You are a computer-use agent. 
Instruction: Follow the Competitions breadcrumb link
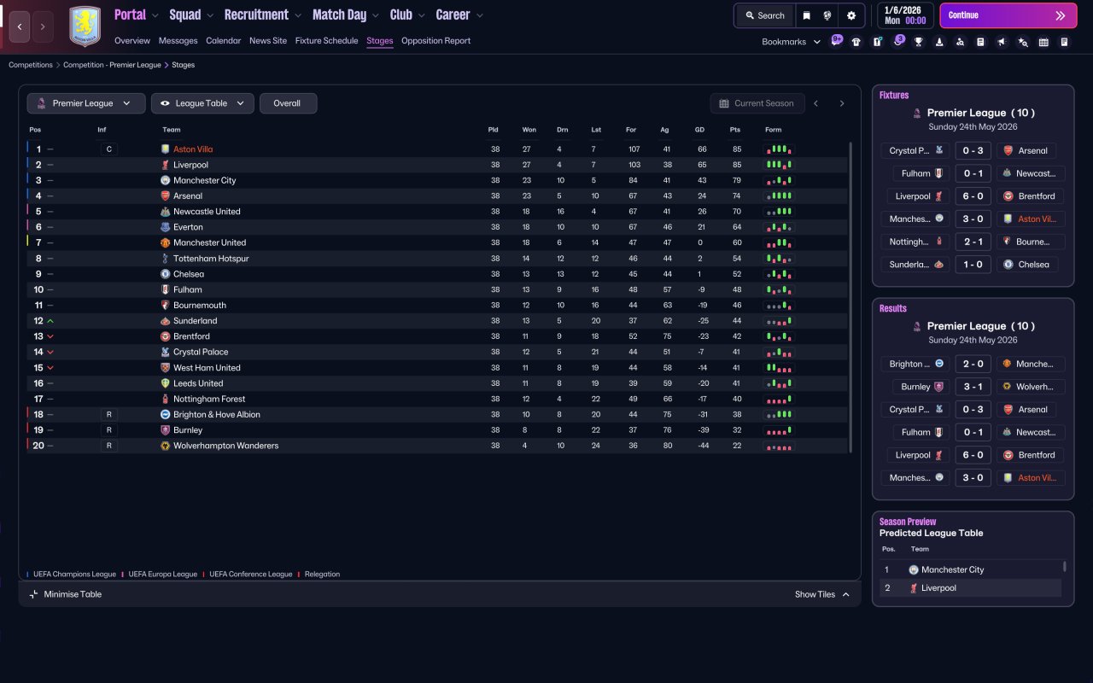[31, 65]
